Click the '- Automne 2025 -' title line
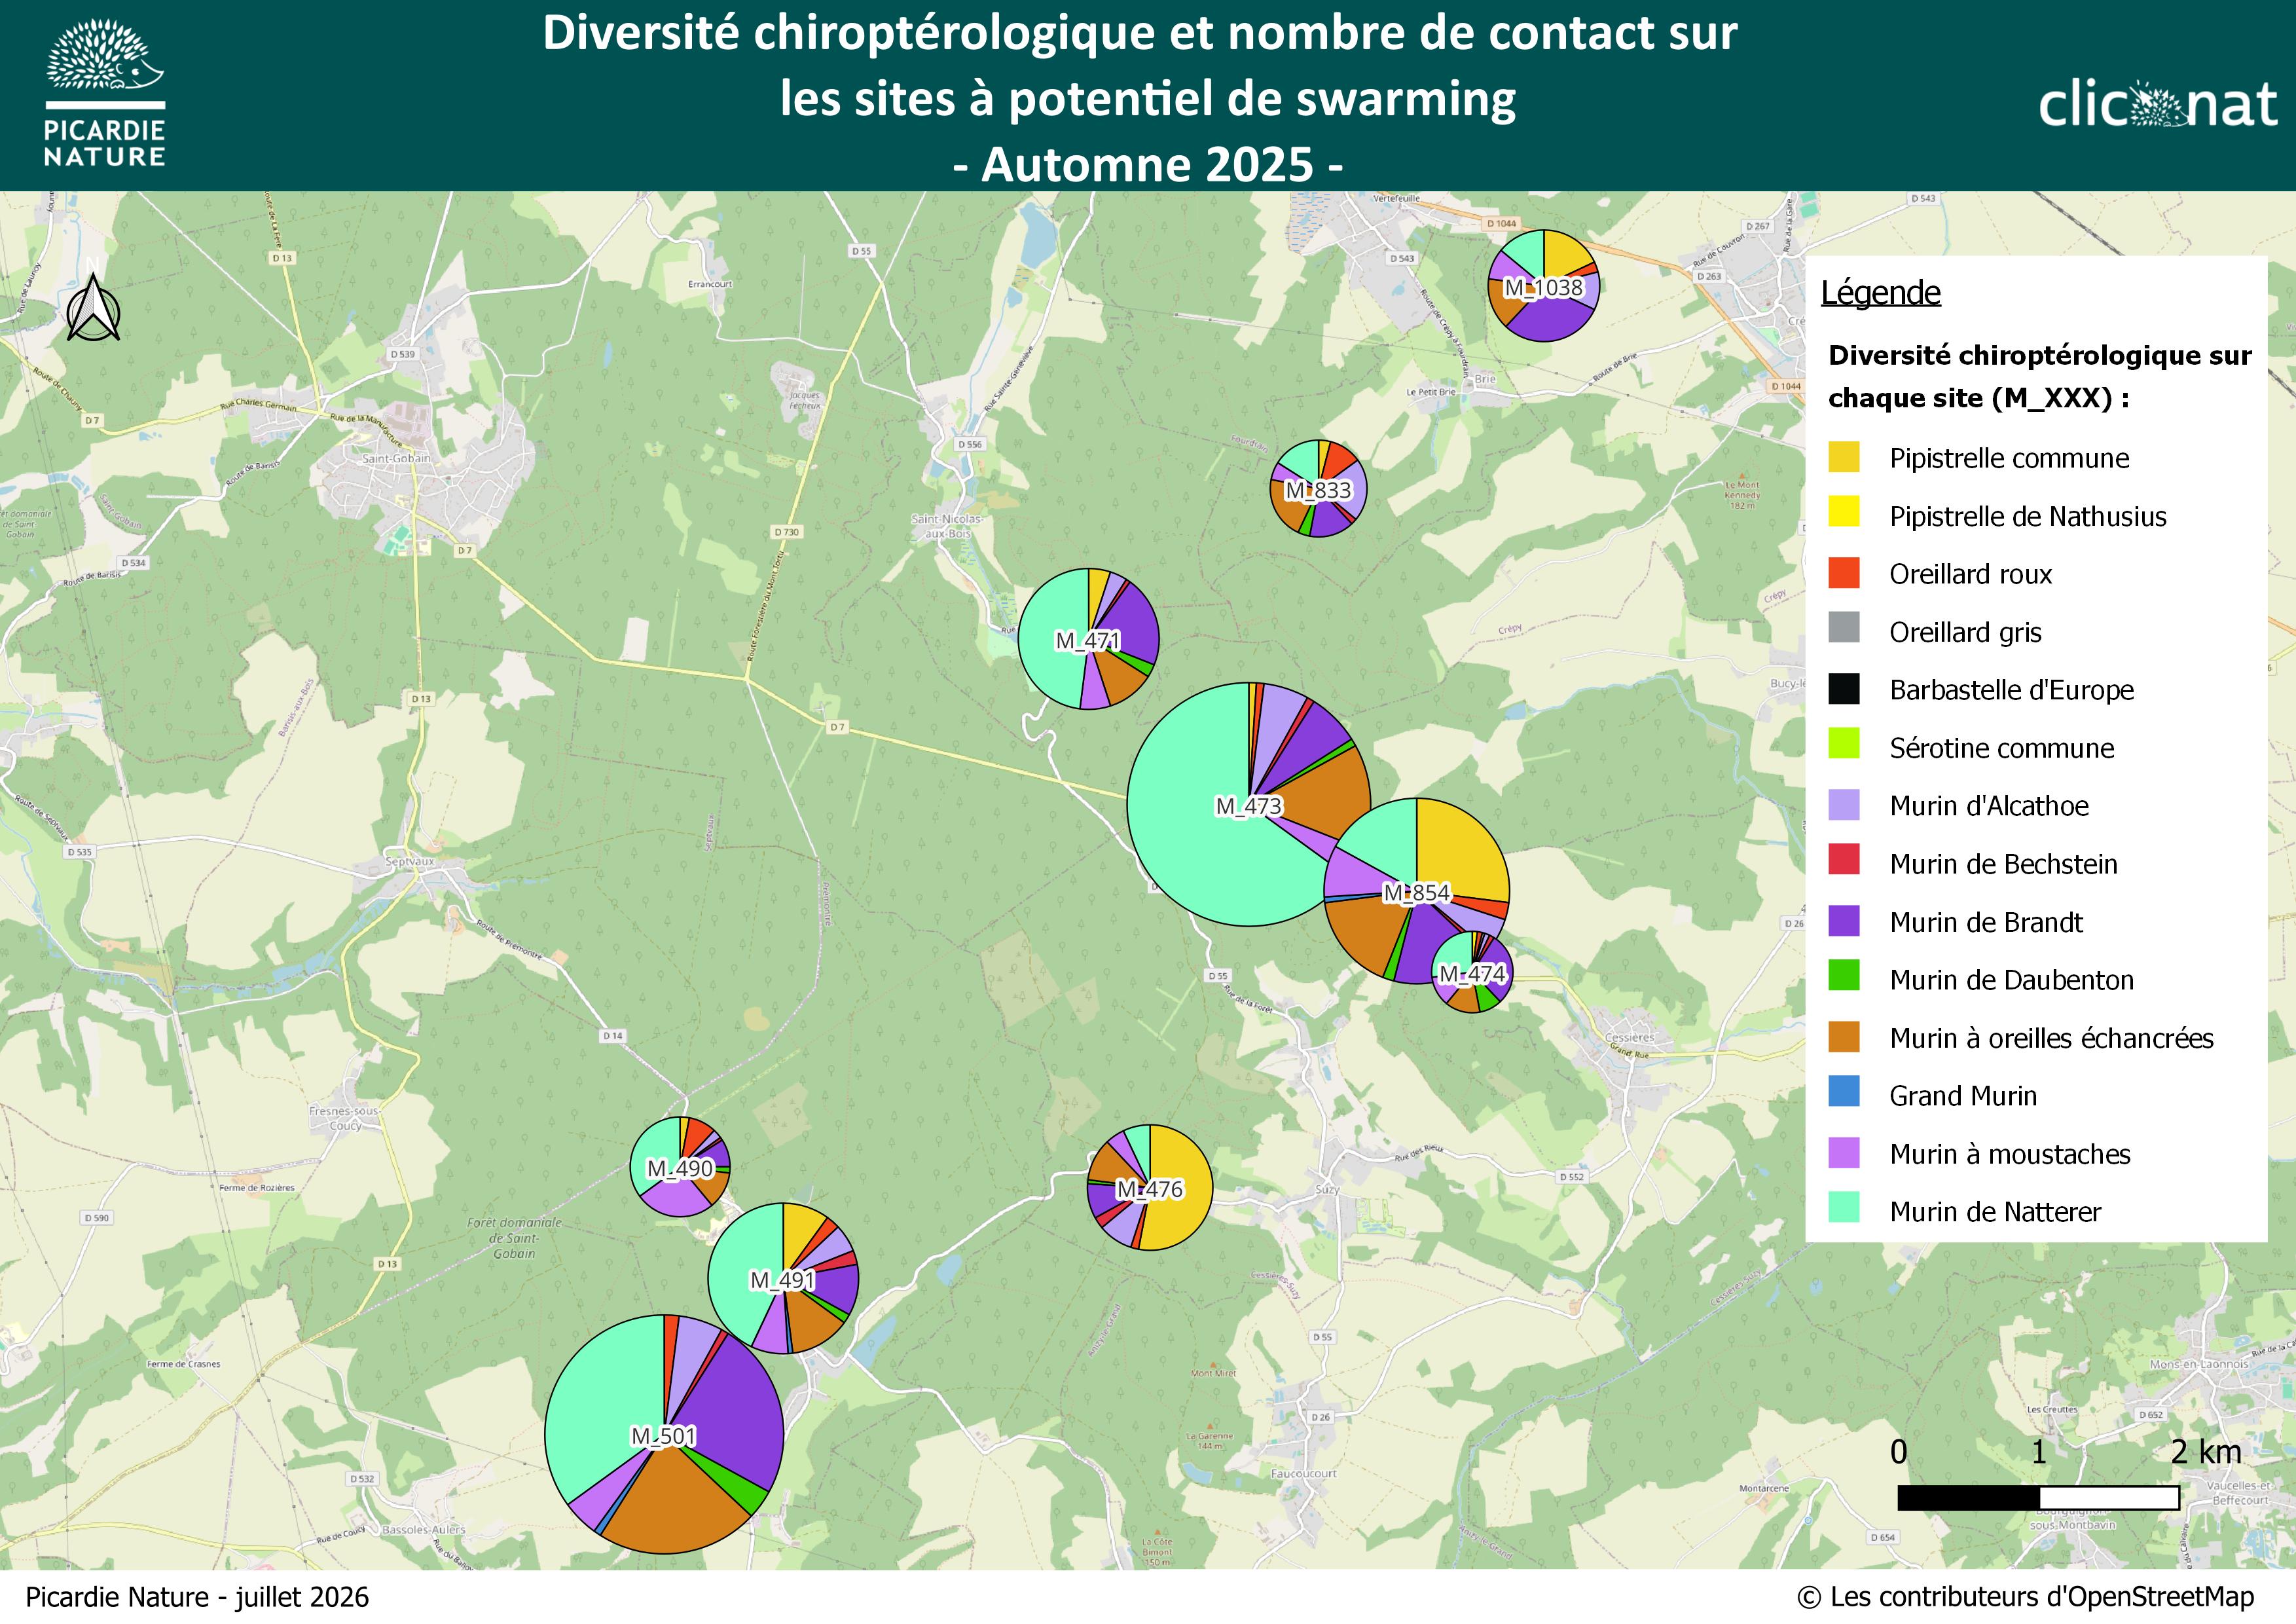 coord(1148,165)
